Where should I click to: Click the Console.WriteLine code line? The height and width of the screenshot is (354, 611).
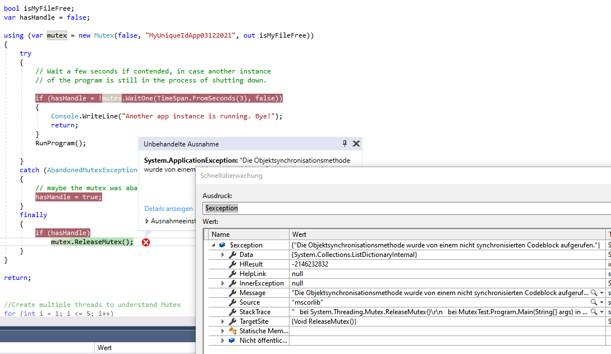tap(167, 116)
